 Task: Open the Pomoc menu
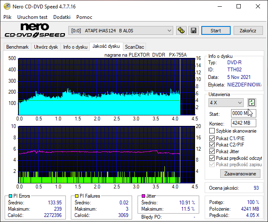tap(84, 17)
